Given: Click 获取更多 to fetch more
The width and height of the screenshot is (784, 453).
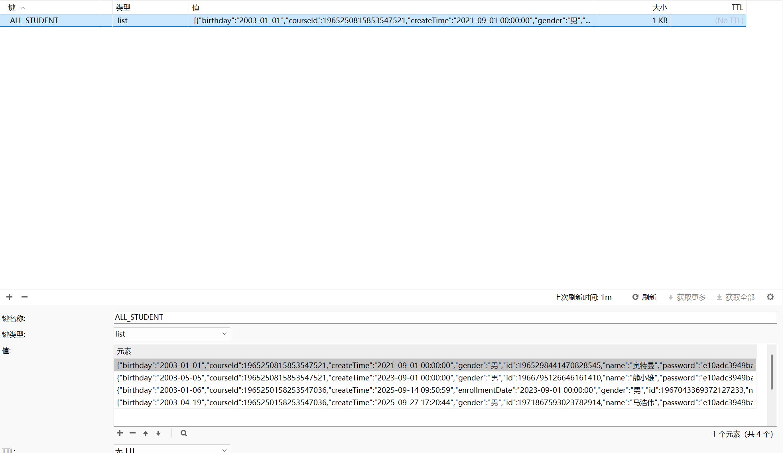Looking at the screenshot, I should click(x=687, y=297).
